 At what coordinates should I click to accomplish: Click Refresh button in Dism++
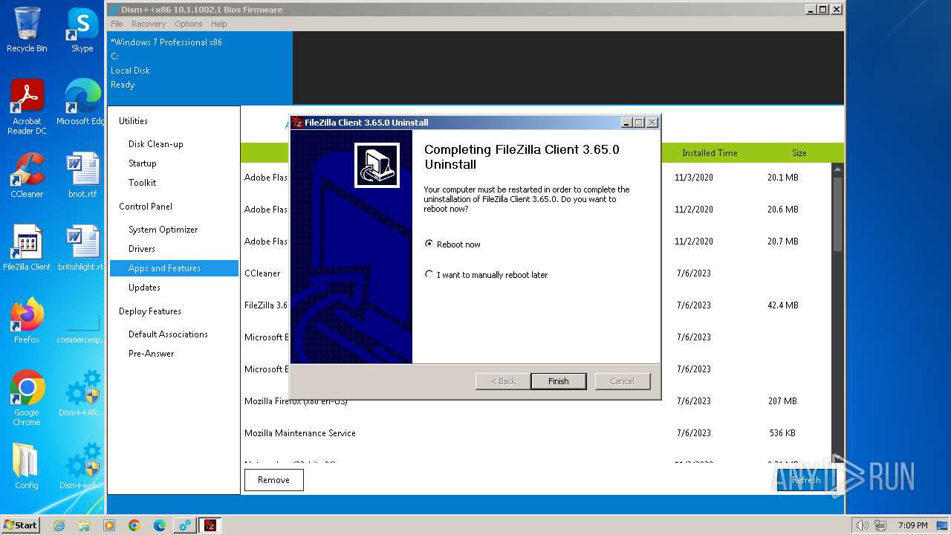(x=806, y=480)
